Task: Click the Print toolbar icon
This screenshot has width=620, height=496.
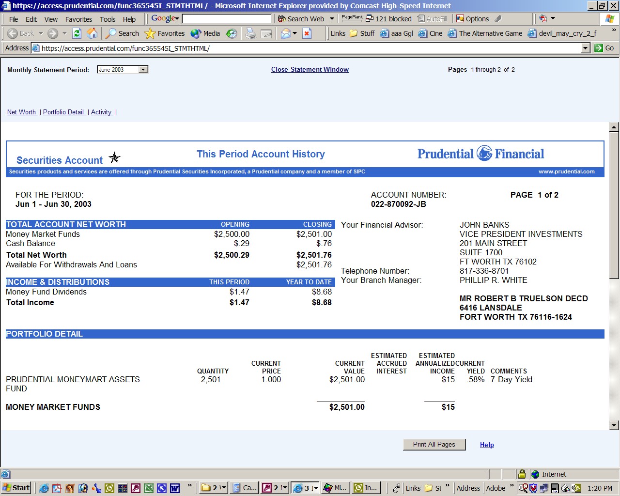Action: point(250,33)
